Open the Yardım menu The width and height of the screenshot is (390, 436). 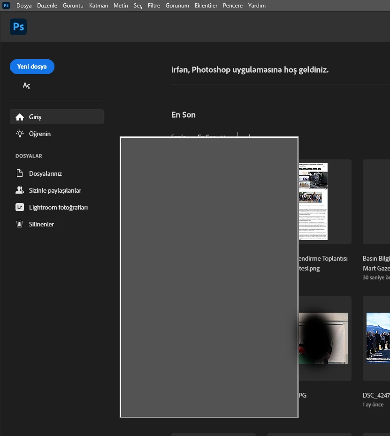pos(257,6)
